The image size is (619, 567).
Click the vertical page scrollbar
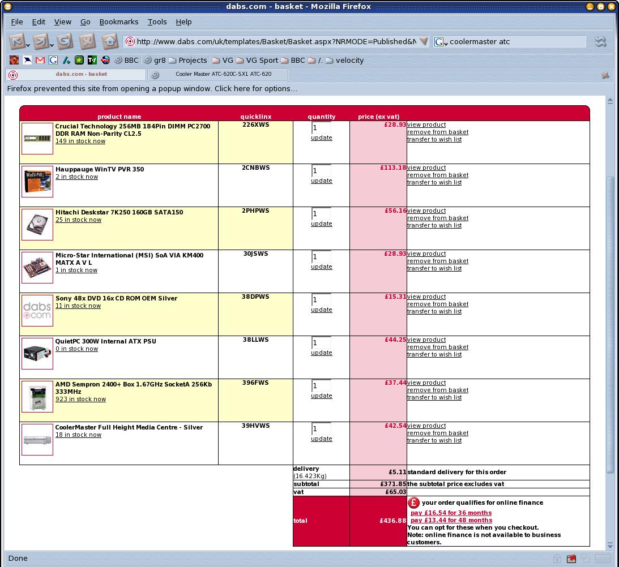tap(610, 323)
